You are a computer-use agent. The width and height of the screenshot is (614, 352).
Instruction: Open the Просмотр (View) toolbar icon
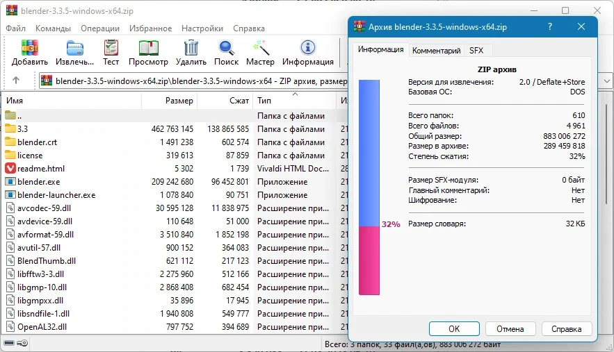[x=148, y=52]
